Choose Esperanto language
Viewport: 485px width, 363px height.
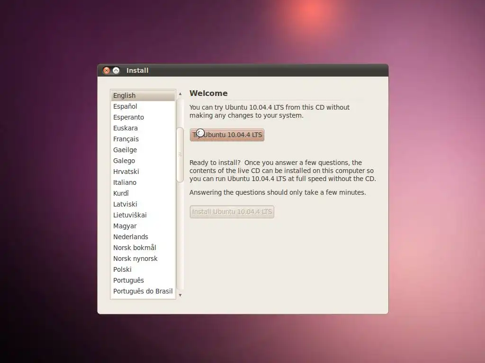pyautogui.click(x=143, y=117)
